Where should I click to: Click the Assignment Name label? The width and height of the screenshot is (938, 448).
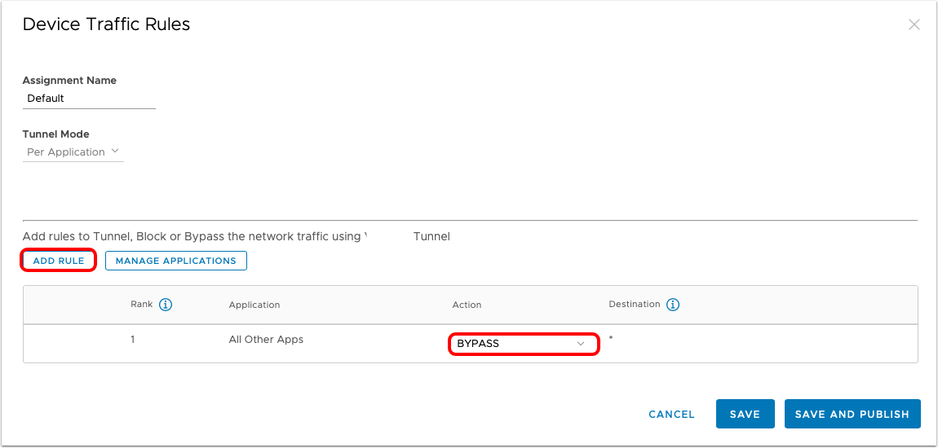point(69,81)
